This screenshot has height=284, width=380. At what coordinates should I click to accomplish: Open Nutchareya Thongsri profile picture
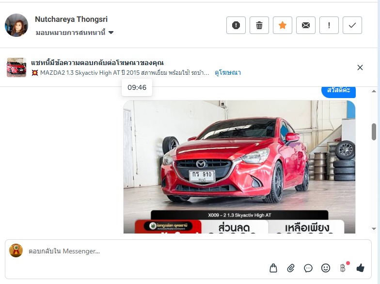(x=16, y=25)
